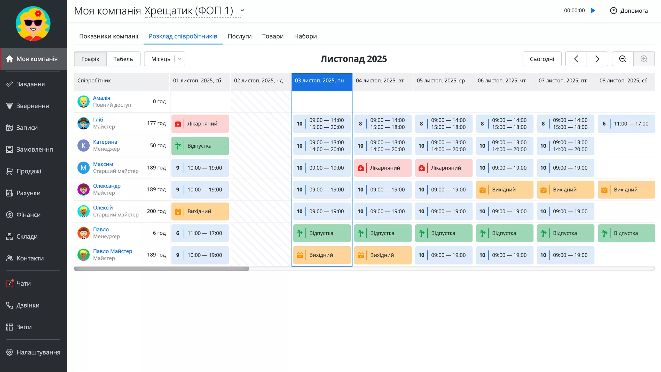Expand the company name dropdown arrow

[242, 11]
